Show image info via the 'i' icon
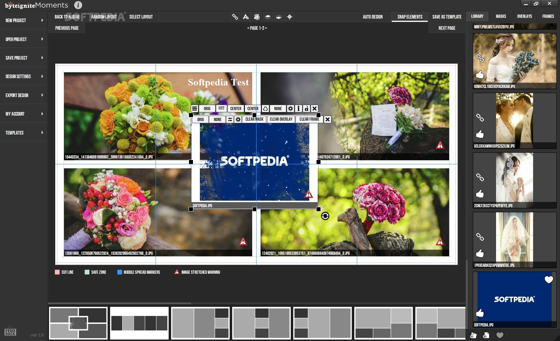Viewport: 560px width, 341px height. 298,108
